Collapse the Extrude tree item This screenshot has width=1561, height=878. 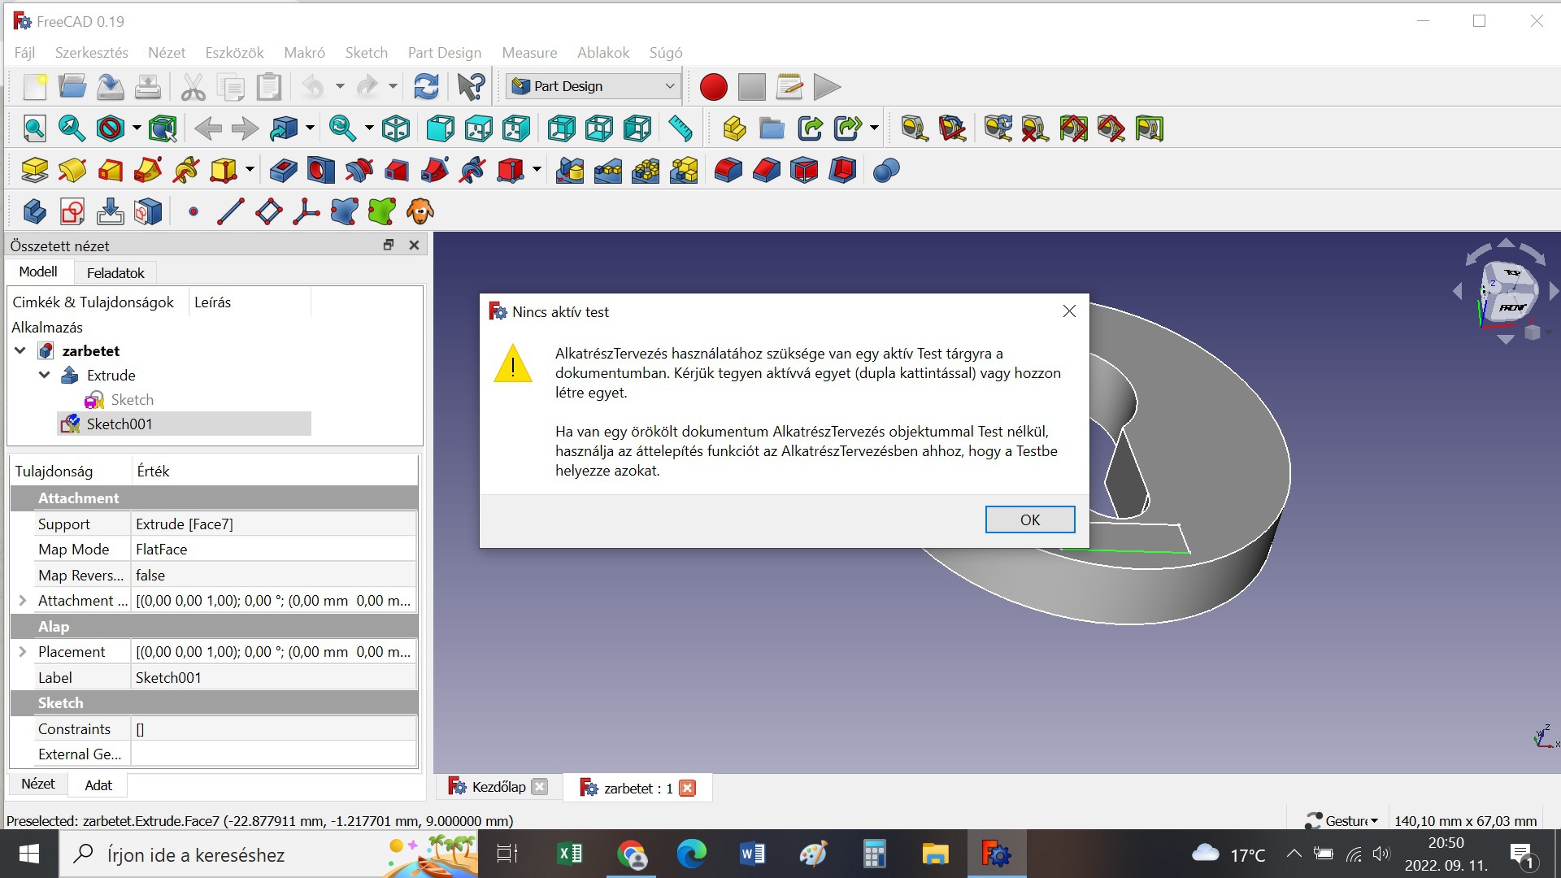click(45, 375)
